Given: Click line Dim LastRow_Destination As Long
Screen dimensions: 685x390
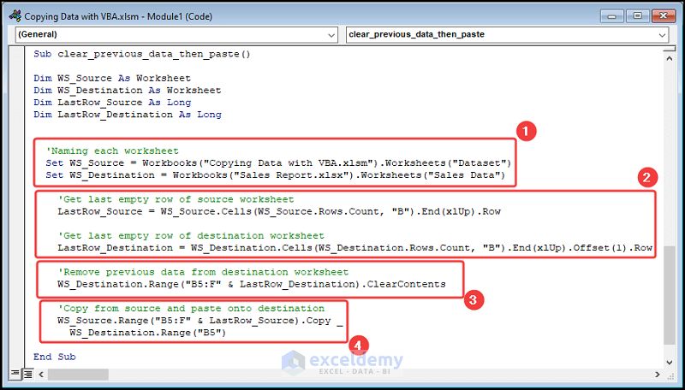Looking at the screenshot, I should (127, 115).
